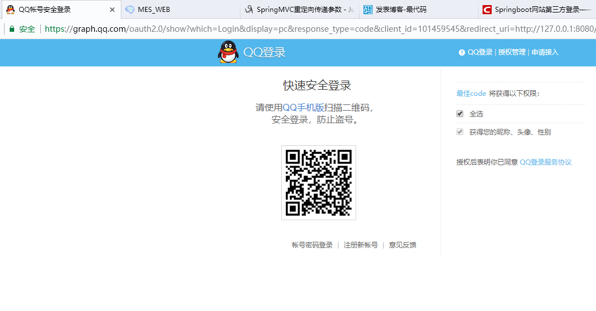Close the QQ帐号安全登录 tab
This screenshot has height=311, width=596.
click(x=112, y=10)
